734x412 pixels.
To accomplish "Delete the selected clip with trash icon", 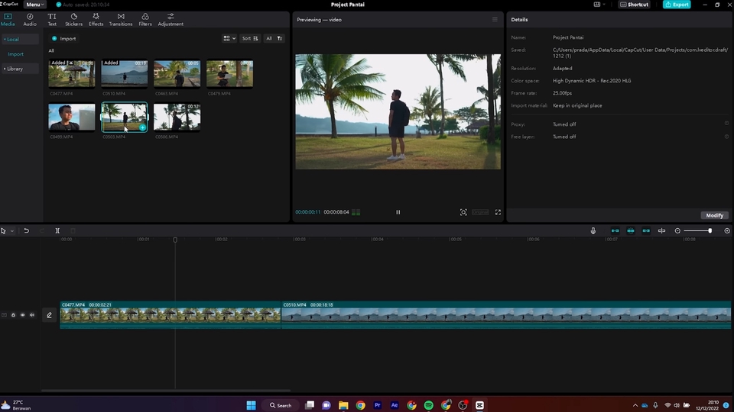I will coord(73,230).
